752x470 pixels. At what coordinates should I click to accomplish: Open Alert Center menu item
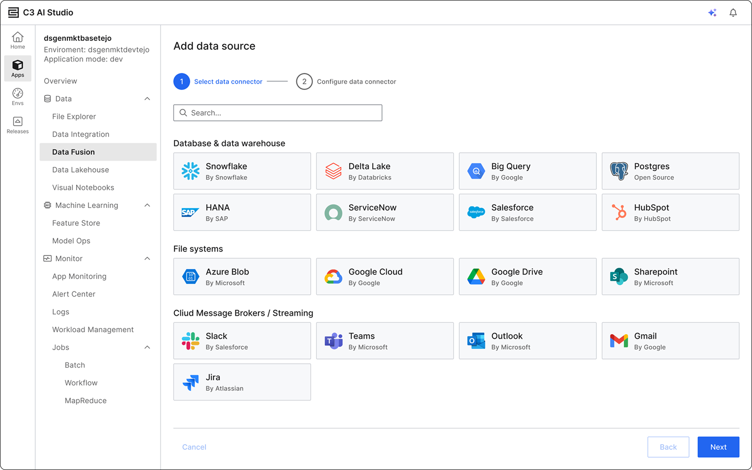74,294
